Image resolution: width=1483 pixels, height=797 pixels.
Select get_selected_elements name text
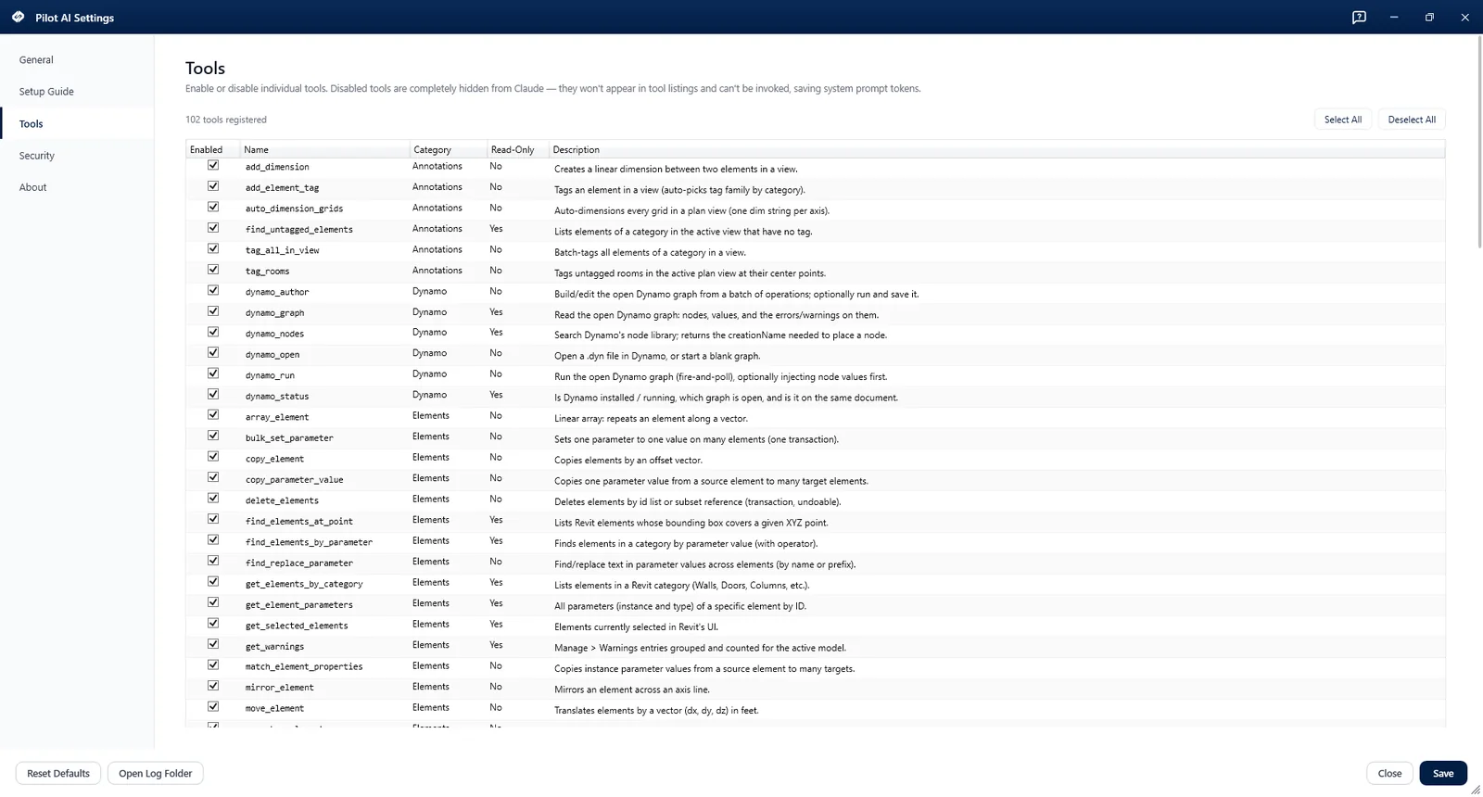(297, 626)
